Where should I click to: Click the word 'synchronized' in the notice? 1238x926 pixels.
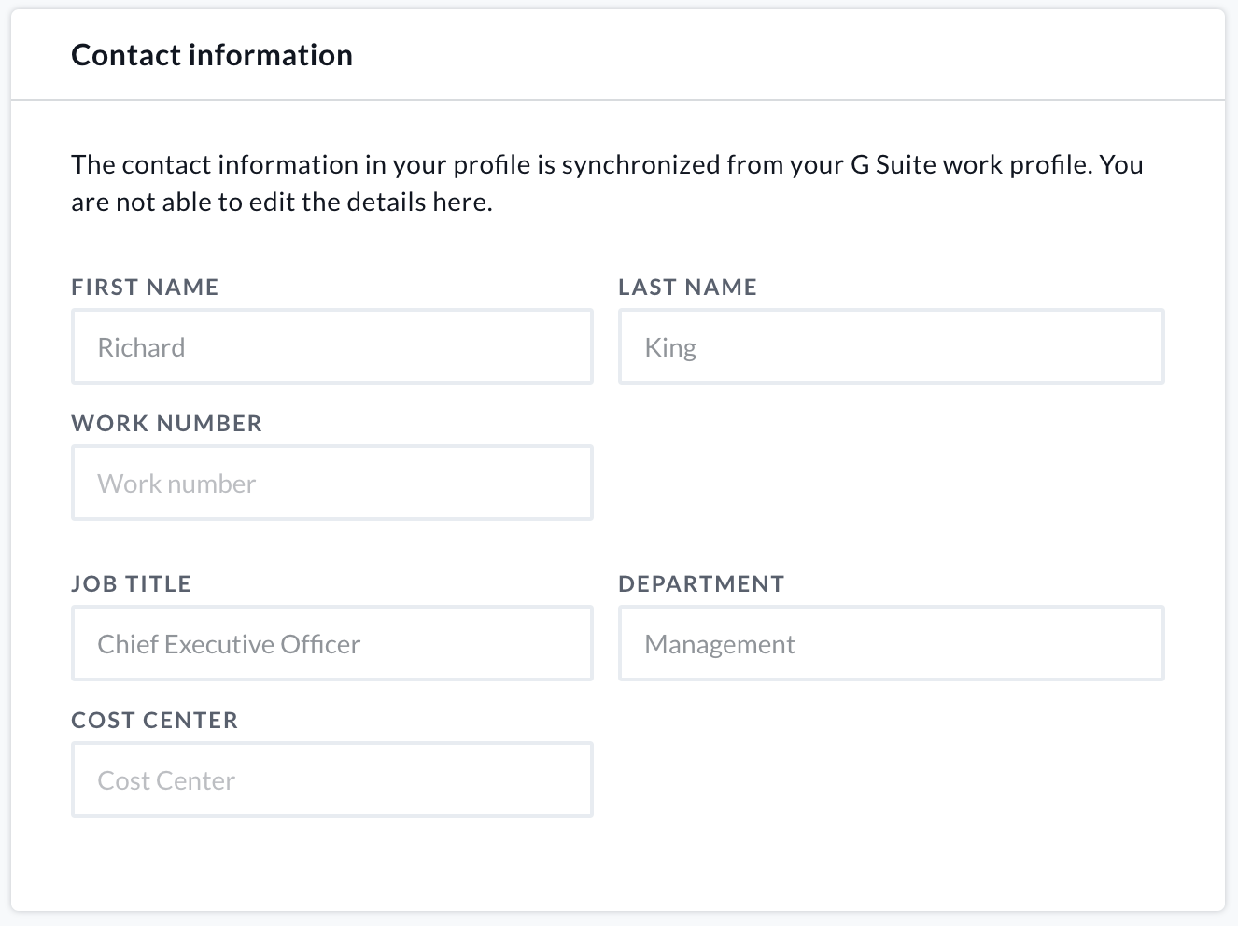click(x=640, y=164)
